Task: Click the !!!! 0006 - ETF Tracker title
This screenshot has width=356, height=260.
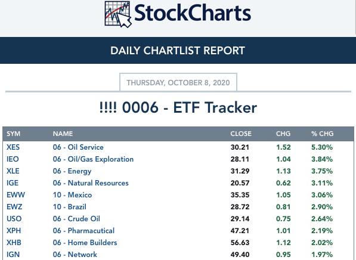Action: coord(178,107)
